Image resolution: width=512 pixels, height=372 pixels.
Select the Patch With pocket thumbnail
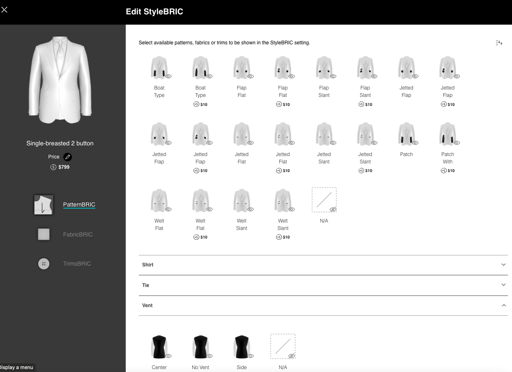446,134
